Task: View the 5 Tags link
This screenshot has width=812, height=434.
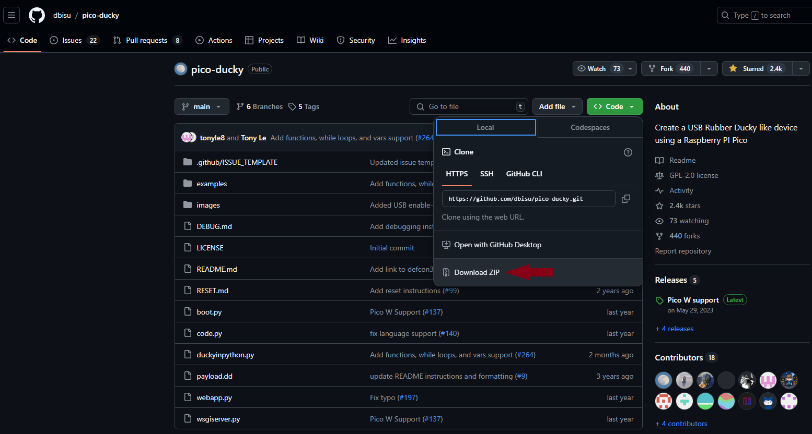Action: click(x=304, y=106)
